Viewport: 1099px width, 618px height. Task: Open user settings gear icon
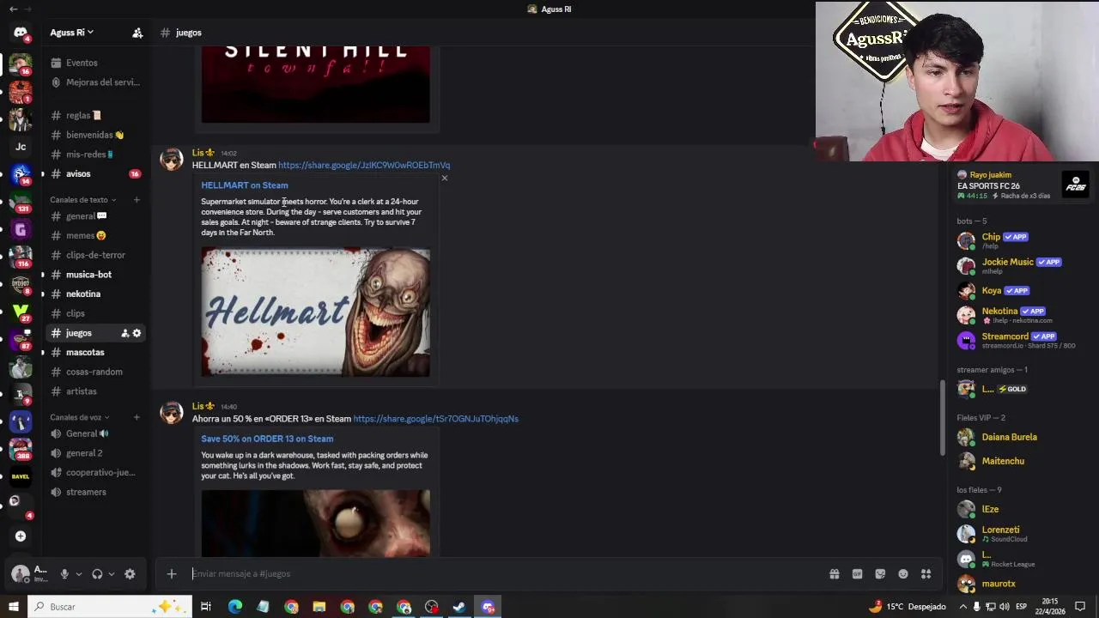[x=130, y=574]
